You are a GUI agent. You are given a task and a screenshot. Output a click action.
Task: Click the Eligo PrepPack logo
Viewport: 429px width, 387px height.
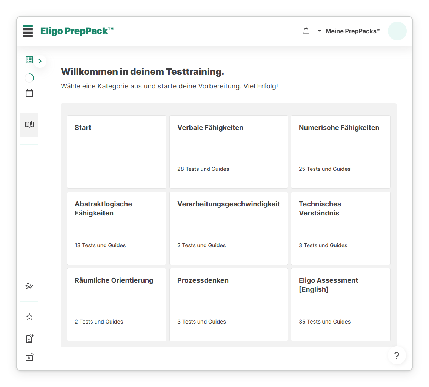[77, 31]
